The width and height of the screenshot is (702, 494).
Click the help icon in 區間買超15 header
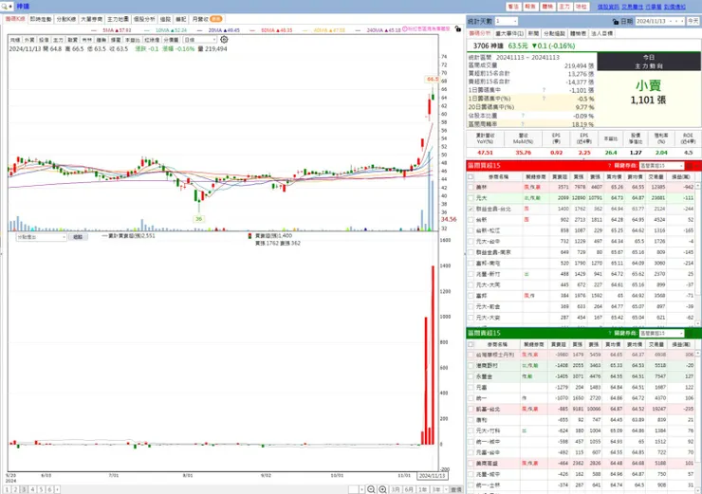click(610, 166)
